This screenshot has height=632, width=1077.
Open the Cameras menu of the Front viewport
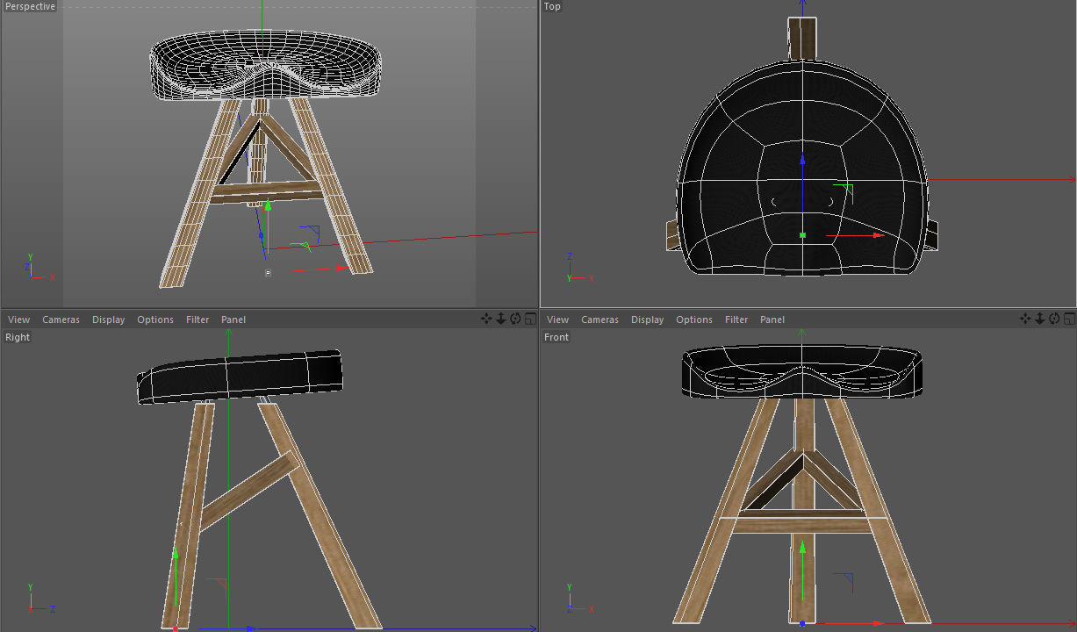pyautogui.click(x=600, y=320)
